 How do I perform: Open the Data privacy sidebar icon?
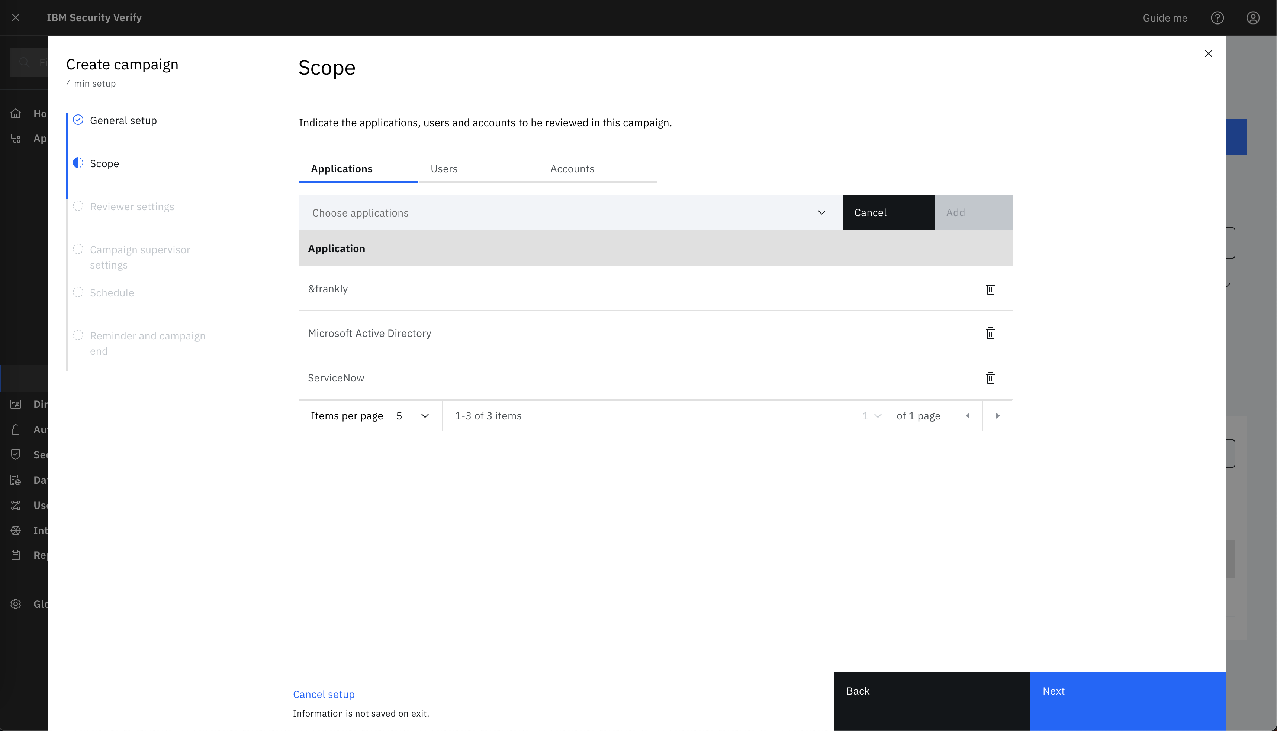(x=16, y=480)
